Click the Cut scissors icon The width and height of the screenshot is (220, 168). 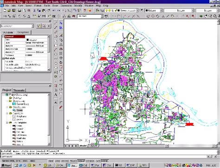[34, 10]
